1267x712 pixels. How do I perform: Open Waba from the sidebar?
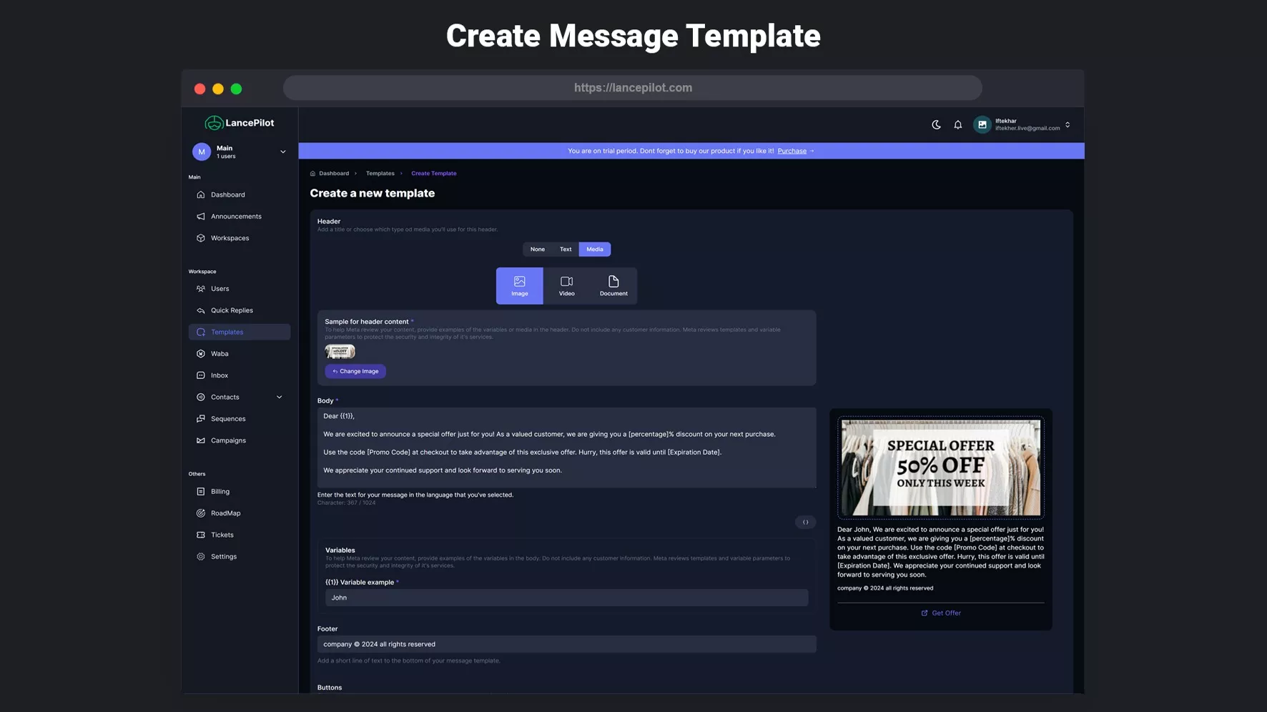(220, 354)
